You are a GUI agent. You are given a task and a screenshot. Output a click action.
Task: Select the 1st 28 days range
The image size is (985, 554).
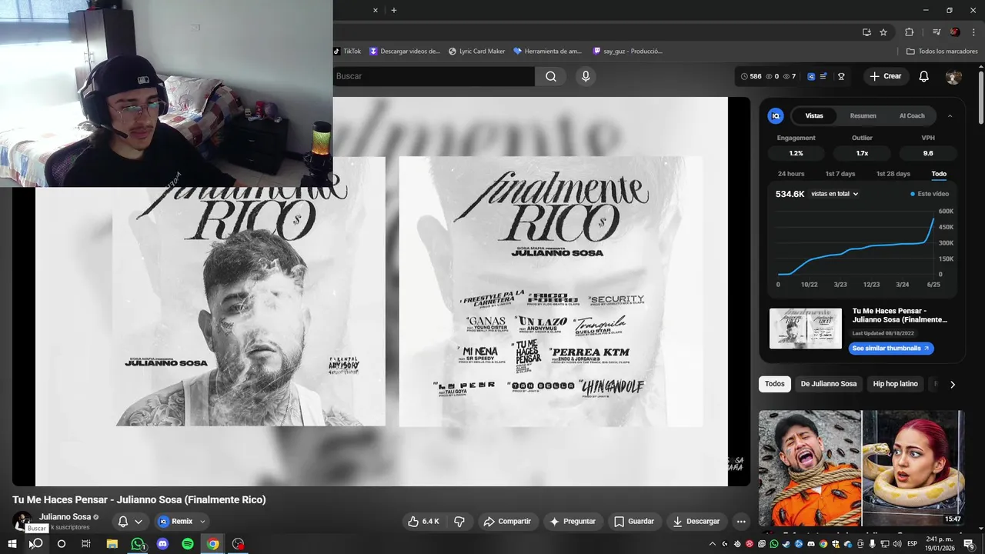[x=893, y=174]
